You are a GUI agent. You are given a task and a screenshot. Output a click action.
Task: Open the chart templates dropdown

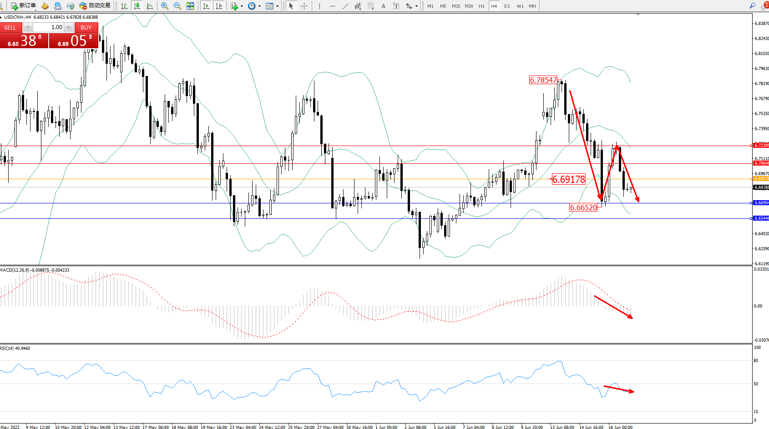[277, 6]
